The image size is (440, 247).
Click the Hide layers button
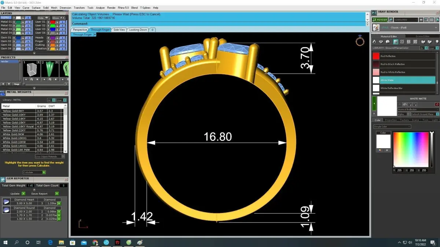coord(44,18)
